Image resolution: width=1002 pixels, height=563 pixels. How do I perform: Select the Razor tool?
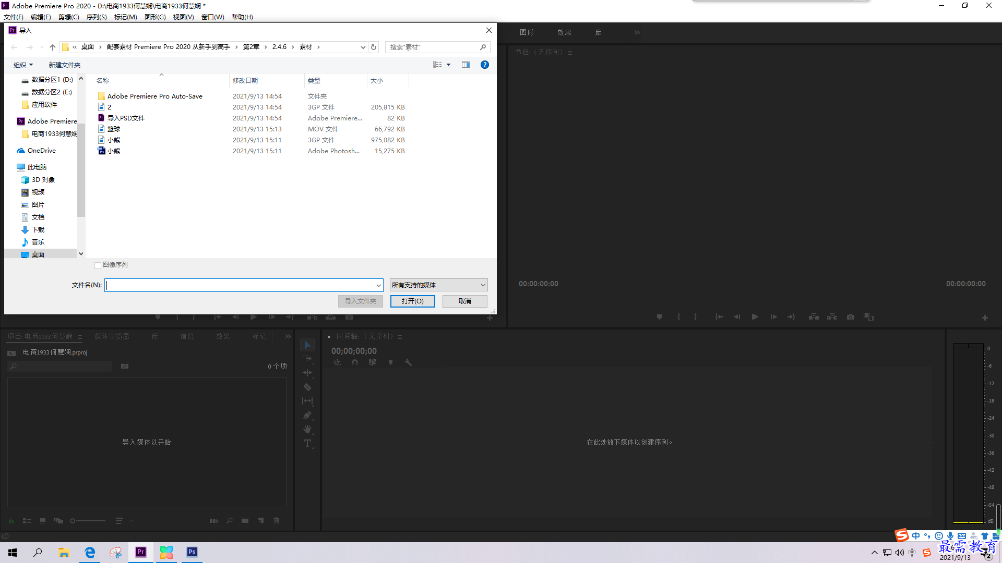pos(307,387)
